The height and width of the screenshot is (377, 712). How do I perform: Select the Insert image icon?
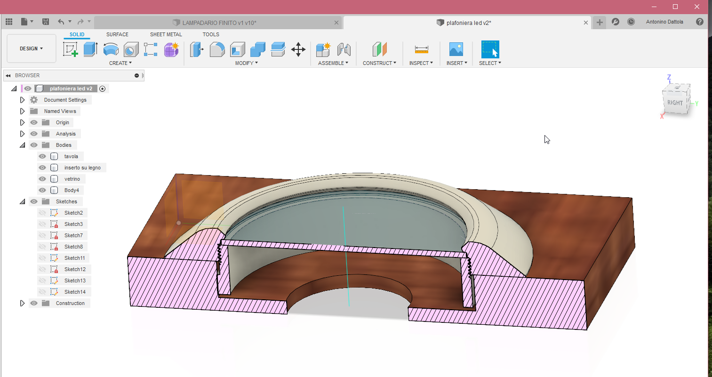456,49
